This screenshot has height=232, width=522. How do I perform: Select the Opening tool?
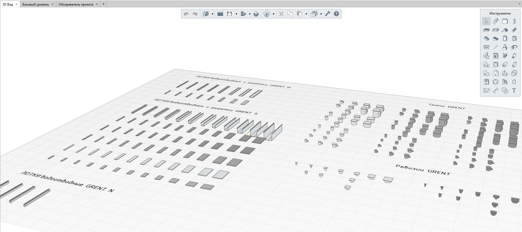[x=496, y=30]
